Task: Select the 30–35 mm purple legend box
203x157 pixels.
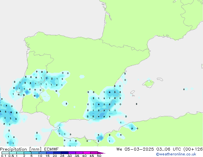Action: [72, 153]
